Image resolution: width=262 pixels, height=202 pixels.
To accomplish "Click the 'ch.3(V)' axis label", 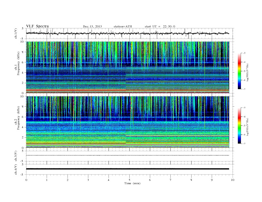I will pos(16,156).
